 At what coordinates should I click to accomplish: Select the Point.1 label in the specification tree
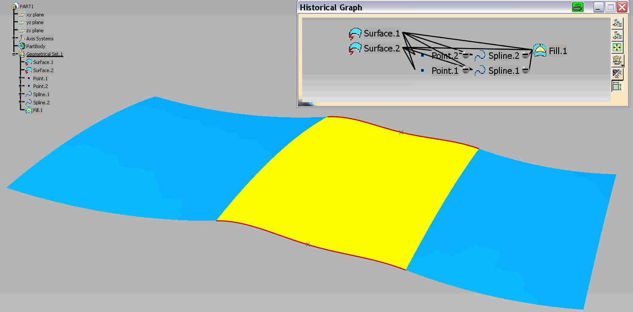coord(40,79)
